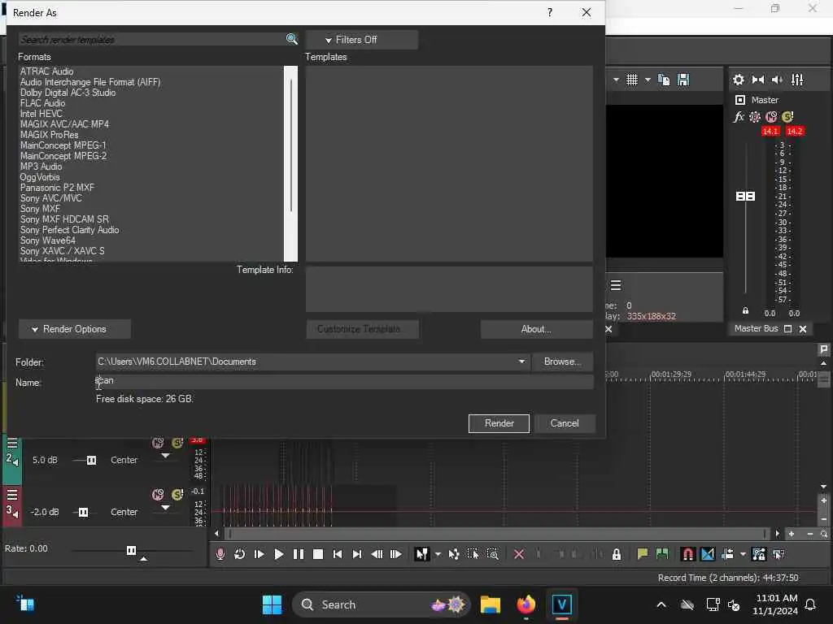Toggle the Master fader channel lock
This screenshot has height=624, width=833.
click(x=745, y=310)
